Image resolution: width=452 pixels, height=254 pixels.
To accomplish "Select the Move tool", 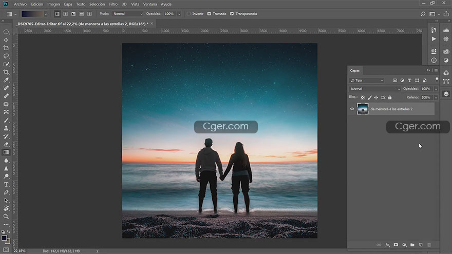I will (6, 40).
